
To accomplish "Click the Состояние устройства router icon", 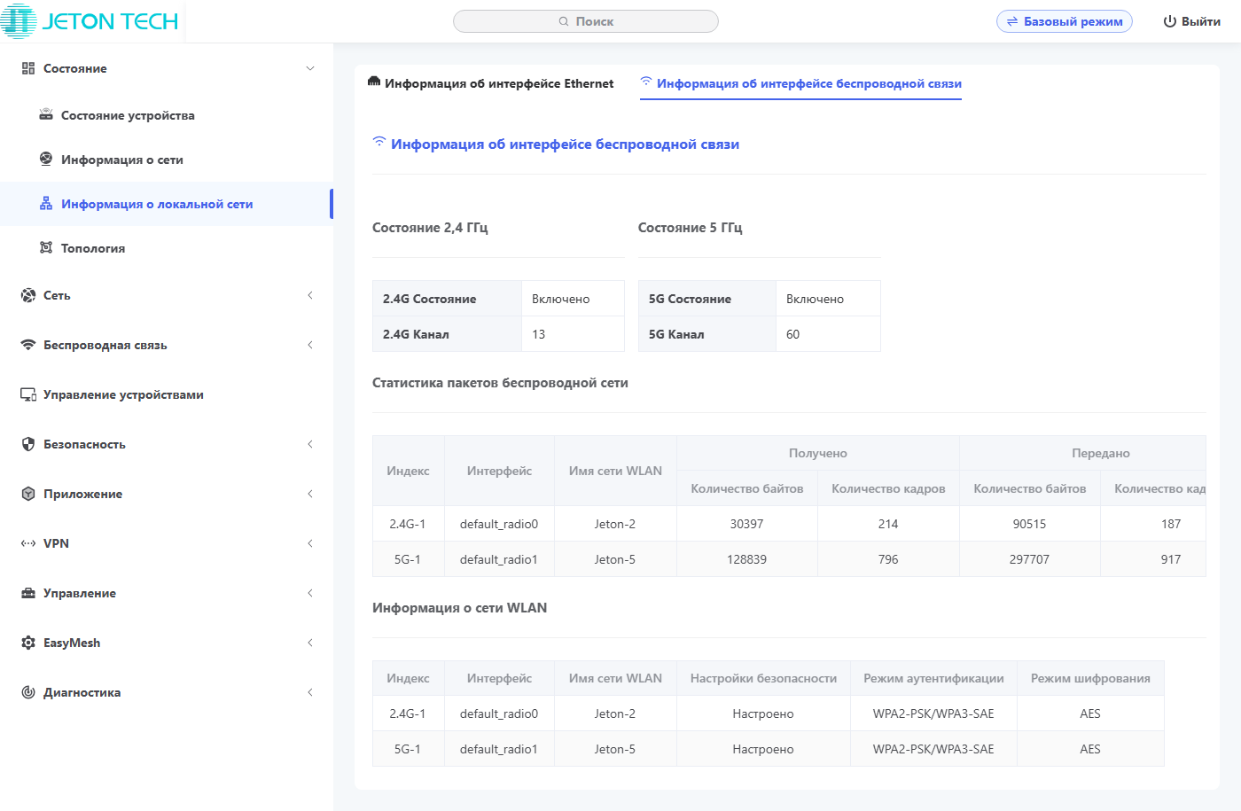I will point(46,115).
